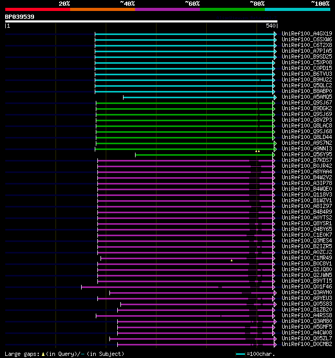Click the arrowhead at end of UniRef100_A4GX19 bar

[275, 34]
